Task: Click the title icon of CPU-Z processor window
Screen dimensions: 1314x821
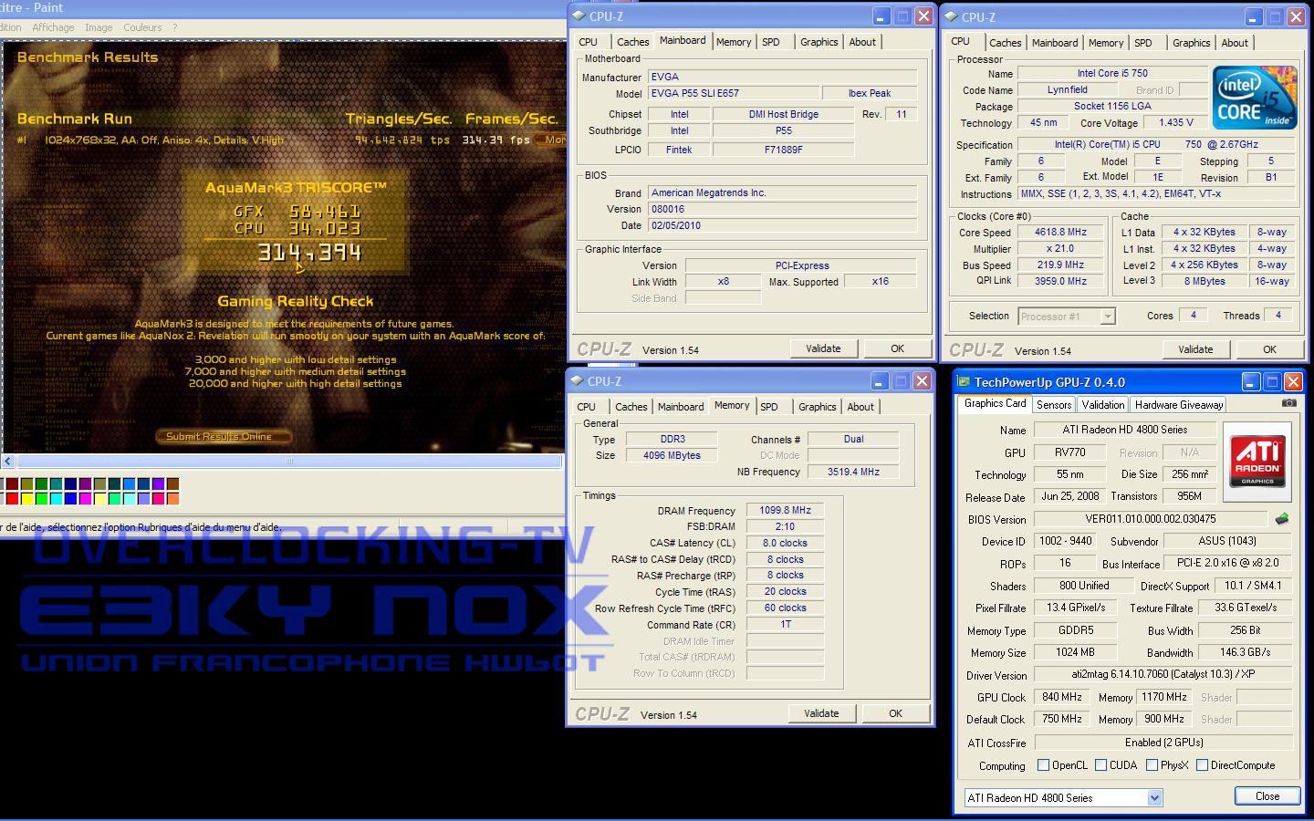Action: (x=952, y=17)
